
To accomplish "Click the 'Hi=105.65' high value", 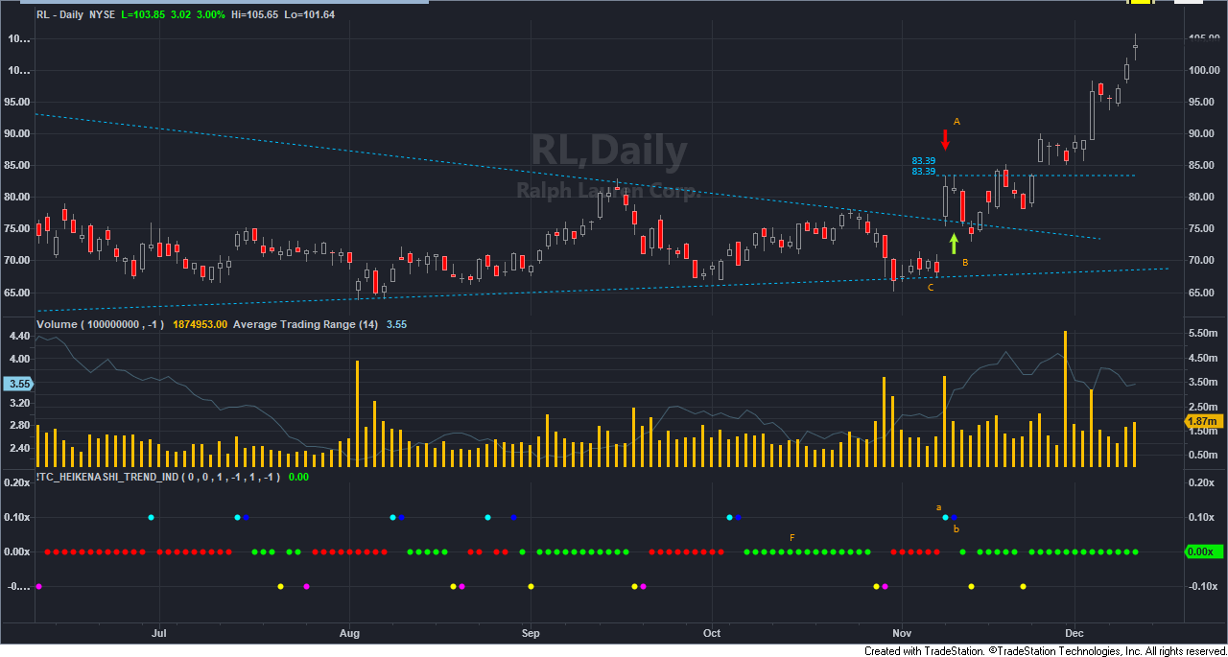I will pos(254,15).
